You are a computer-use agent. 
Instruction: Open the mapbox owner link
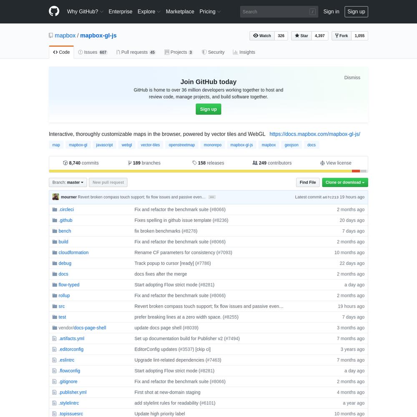coord(65,35)
